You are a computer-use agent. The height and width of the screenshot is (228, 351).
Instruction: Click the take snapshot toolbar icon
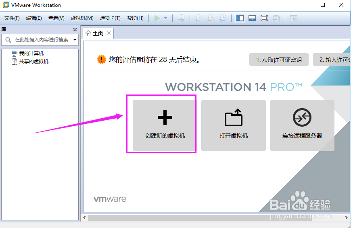point(198,18)
